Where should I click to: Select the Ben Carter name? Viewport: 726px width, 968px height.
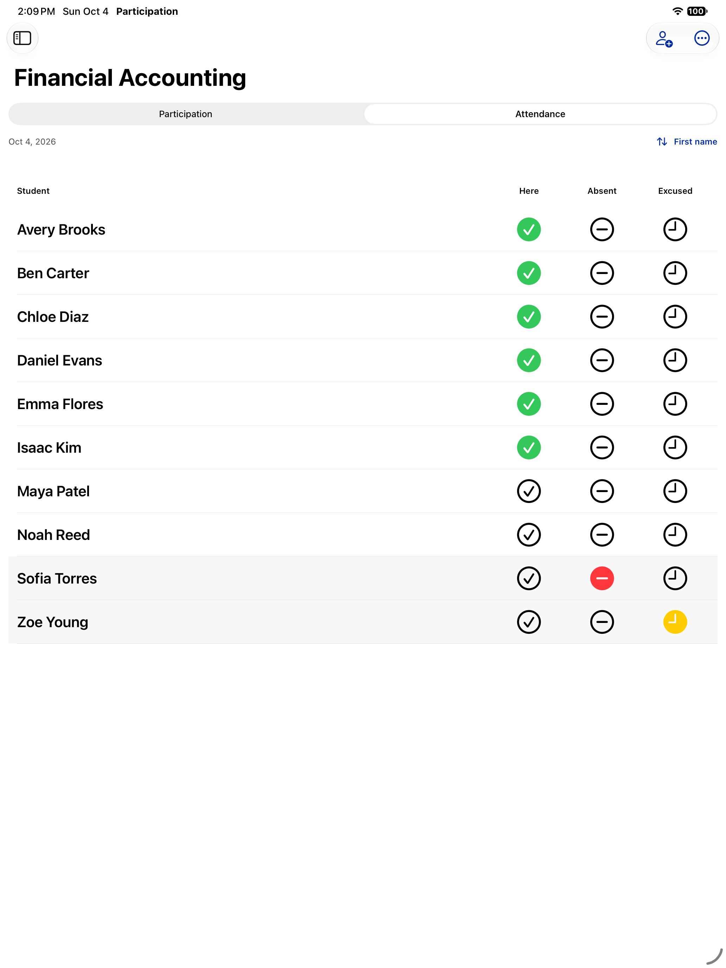(53, 273)
